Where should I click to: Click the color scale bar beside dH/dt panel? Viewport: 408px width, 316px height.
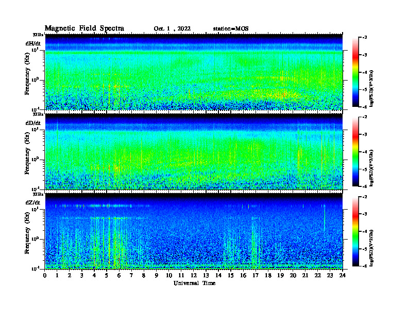pyautogui.click(x=355, y=72)
